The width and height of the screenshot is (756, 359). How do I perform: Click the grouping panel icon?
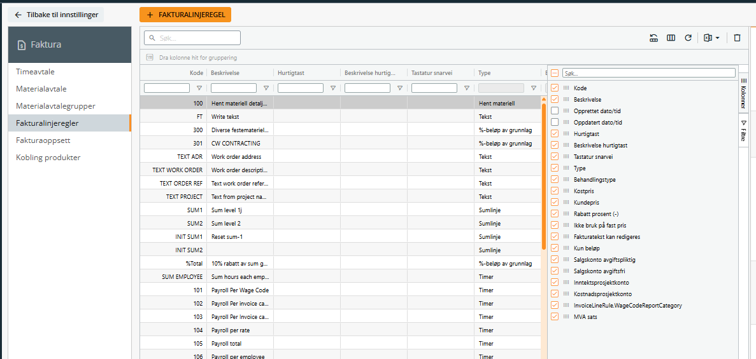[x=150, y=57]
